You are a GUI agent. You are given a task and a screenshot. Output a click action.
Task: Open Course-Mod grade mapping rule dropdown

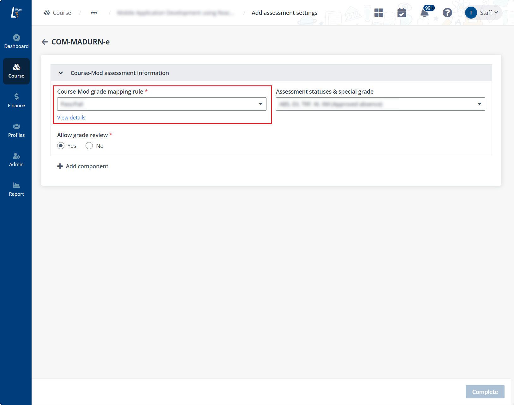tap(162, 104)
